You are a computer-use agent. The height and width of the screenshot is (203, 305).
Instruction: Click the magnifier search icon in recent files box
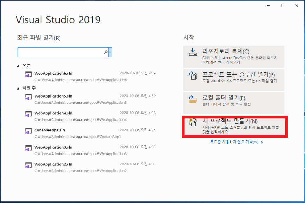[x=106, y=52]
